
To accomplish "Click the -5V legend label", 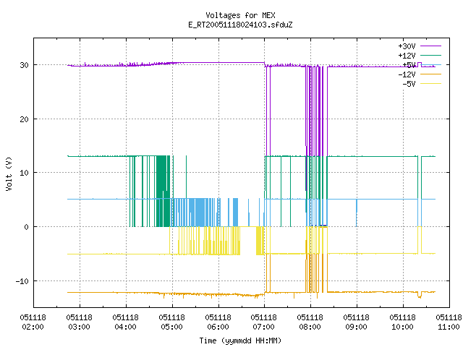I will 409,84.
